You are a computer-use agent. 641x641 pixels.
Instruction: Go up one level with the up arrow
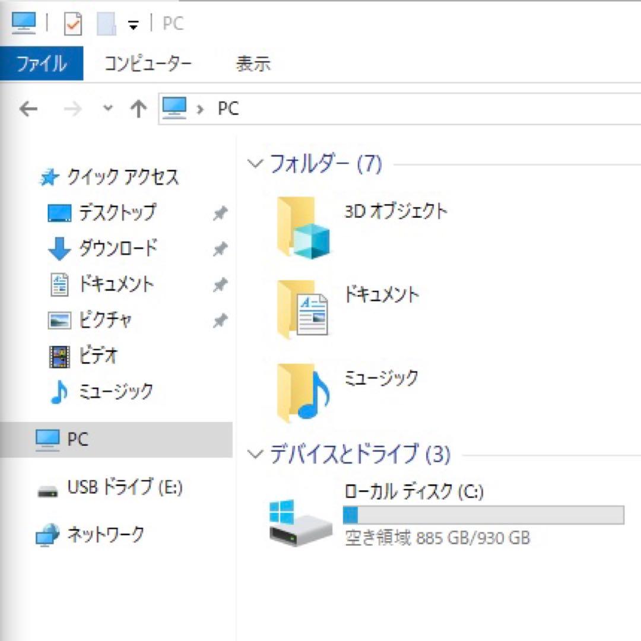[x=138, y=109]
